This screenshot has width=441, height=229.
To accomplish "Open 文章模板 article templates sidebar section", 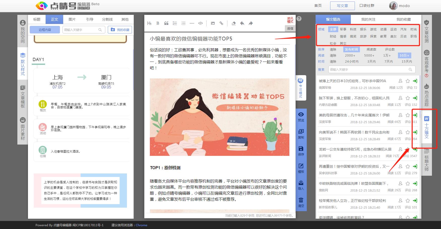I will (23, 97).
